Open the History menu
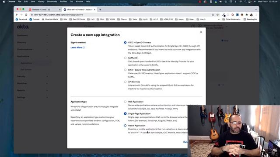The height and width of the screenshot is (157, 280). 41,2
